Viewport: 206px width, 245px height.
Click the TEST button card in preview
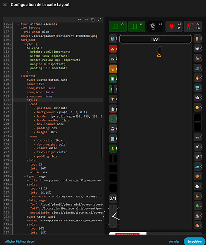(x=155, y=39)
